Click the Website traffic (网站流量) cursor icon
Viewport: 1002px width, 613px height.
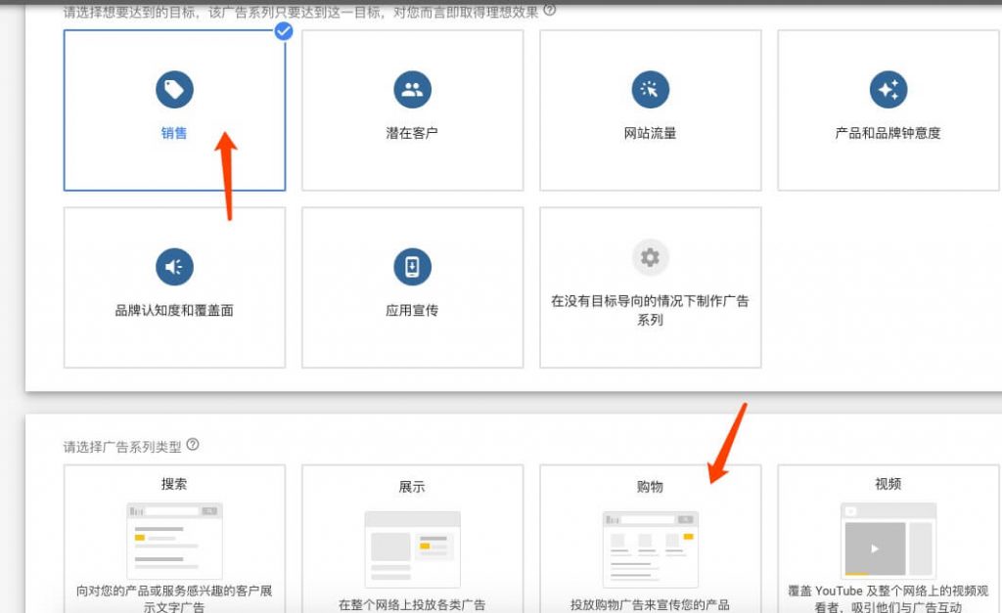(650, 90)
